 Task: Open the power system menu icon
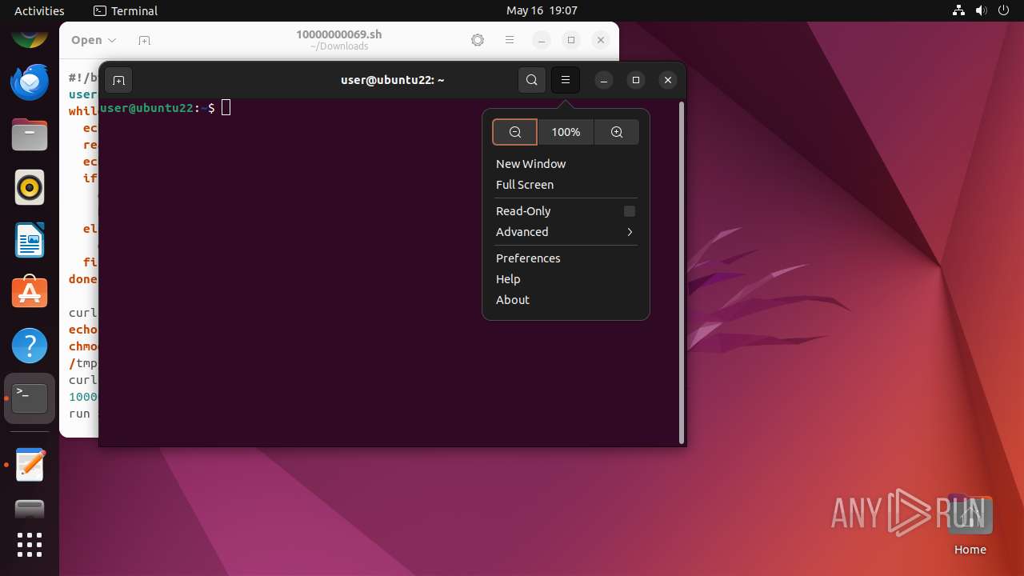1004,10
